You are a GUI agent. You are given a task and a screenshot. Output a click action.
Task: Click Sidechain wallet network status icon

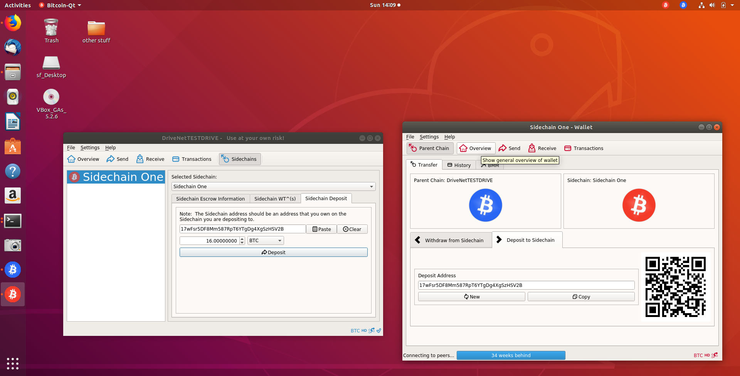tap(715, 355)
